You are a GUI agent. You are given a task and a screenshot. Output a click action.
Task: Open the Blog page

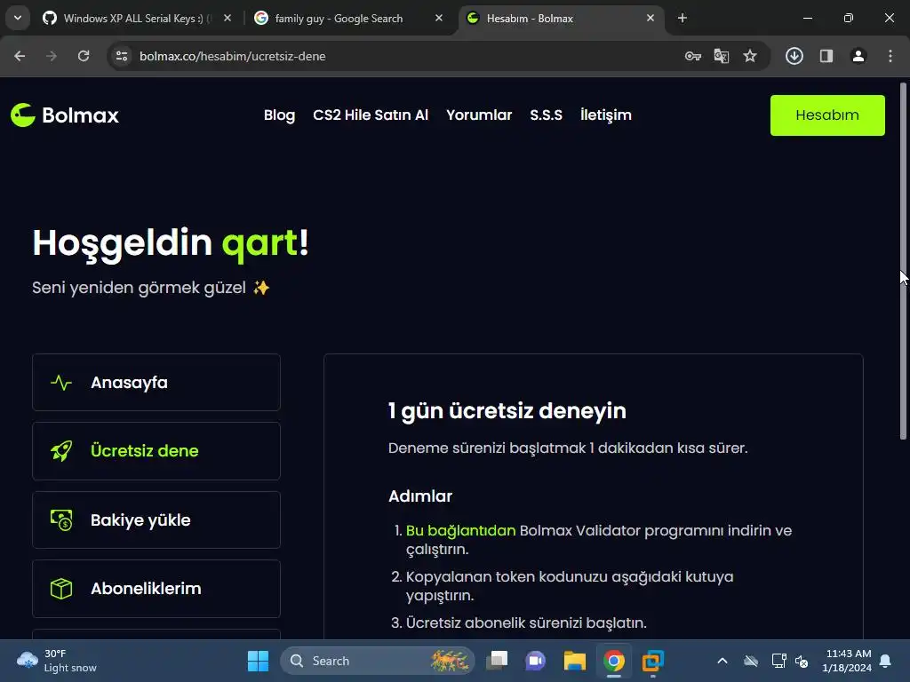[279, 115]
